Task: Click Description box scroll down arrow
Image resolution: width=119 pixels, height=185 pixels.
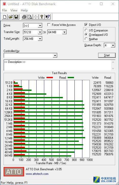Action: pos(113,69)
